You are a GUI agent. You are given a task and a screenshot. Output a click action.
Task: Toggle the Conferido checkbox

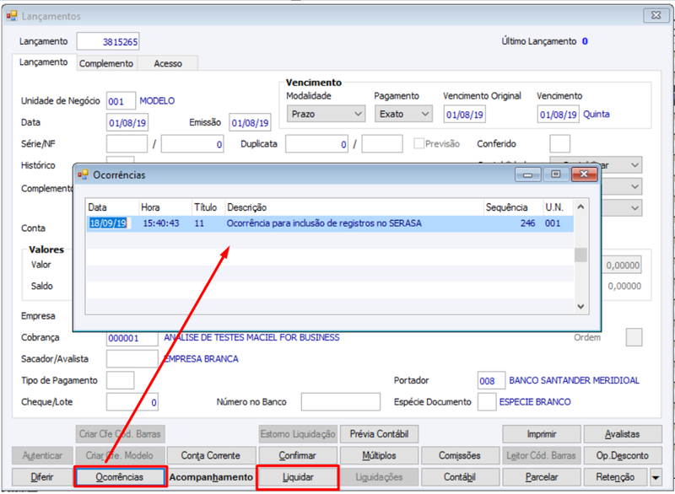(559, 143)
